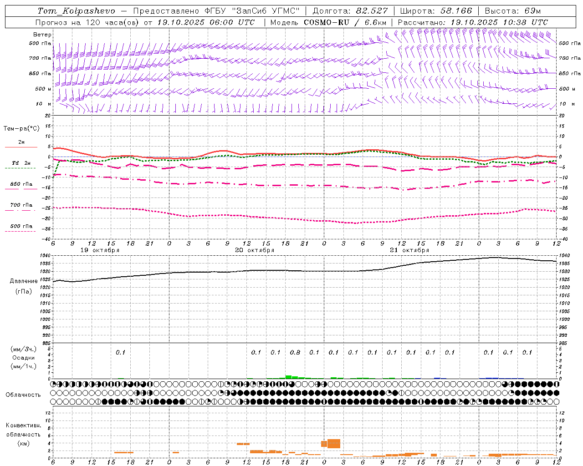Click the tallest orange convective cloud bar
Image resolution: width=583 pixels, height=466 pixels.
tap(334, 444)
